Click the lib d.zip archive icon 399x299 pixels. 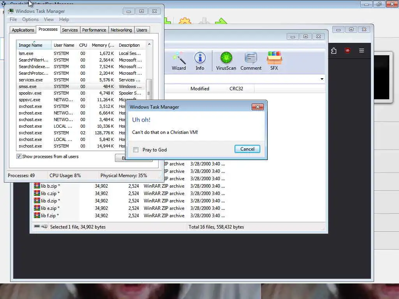(37, 201)
